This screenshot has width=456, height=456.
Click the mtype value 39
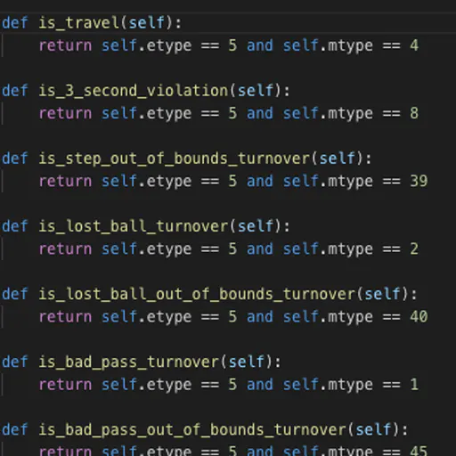pyautogui.click(x=419, y=182)
